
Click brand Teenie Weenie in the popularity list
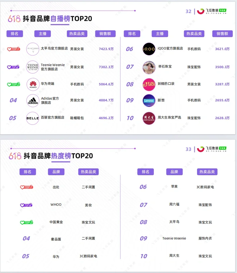(x=174, y=238)
